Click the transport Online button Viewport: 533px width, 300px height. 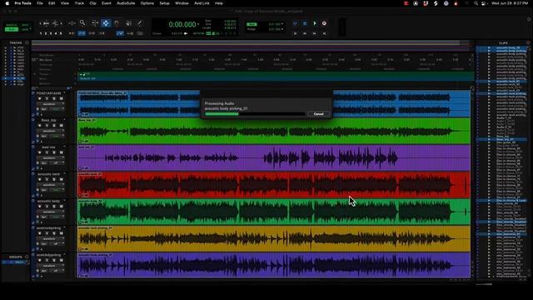coord(295,23)
